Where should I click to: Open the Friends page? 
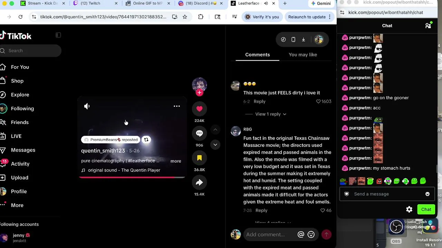20,122
